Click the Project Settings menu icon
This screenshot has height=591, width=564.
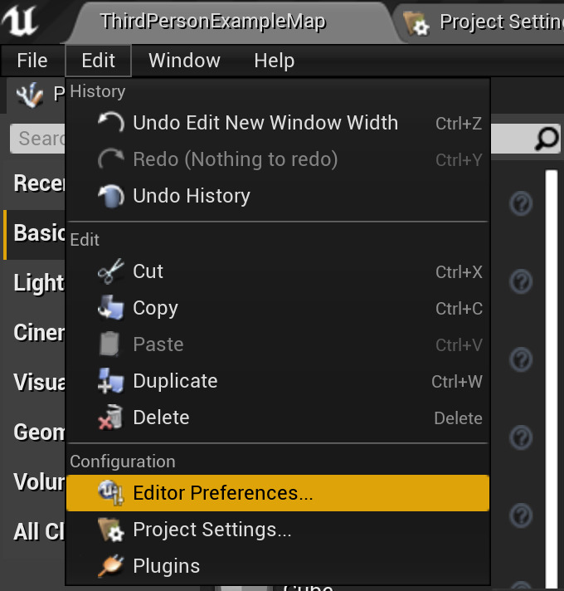pos(110,530)
